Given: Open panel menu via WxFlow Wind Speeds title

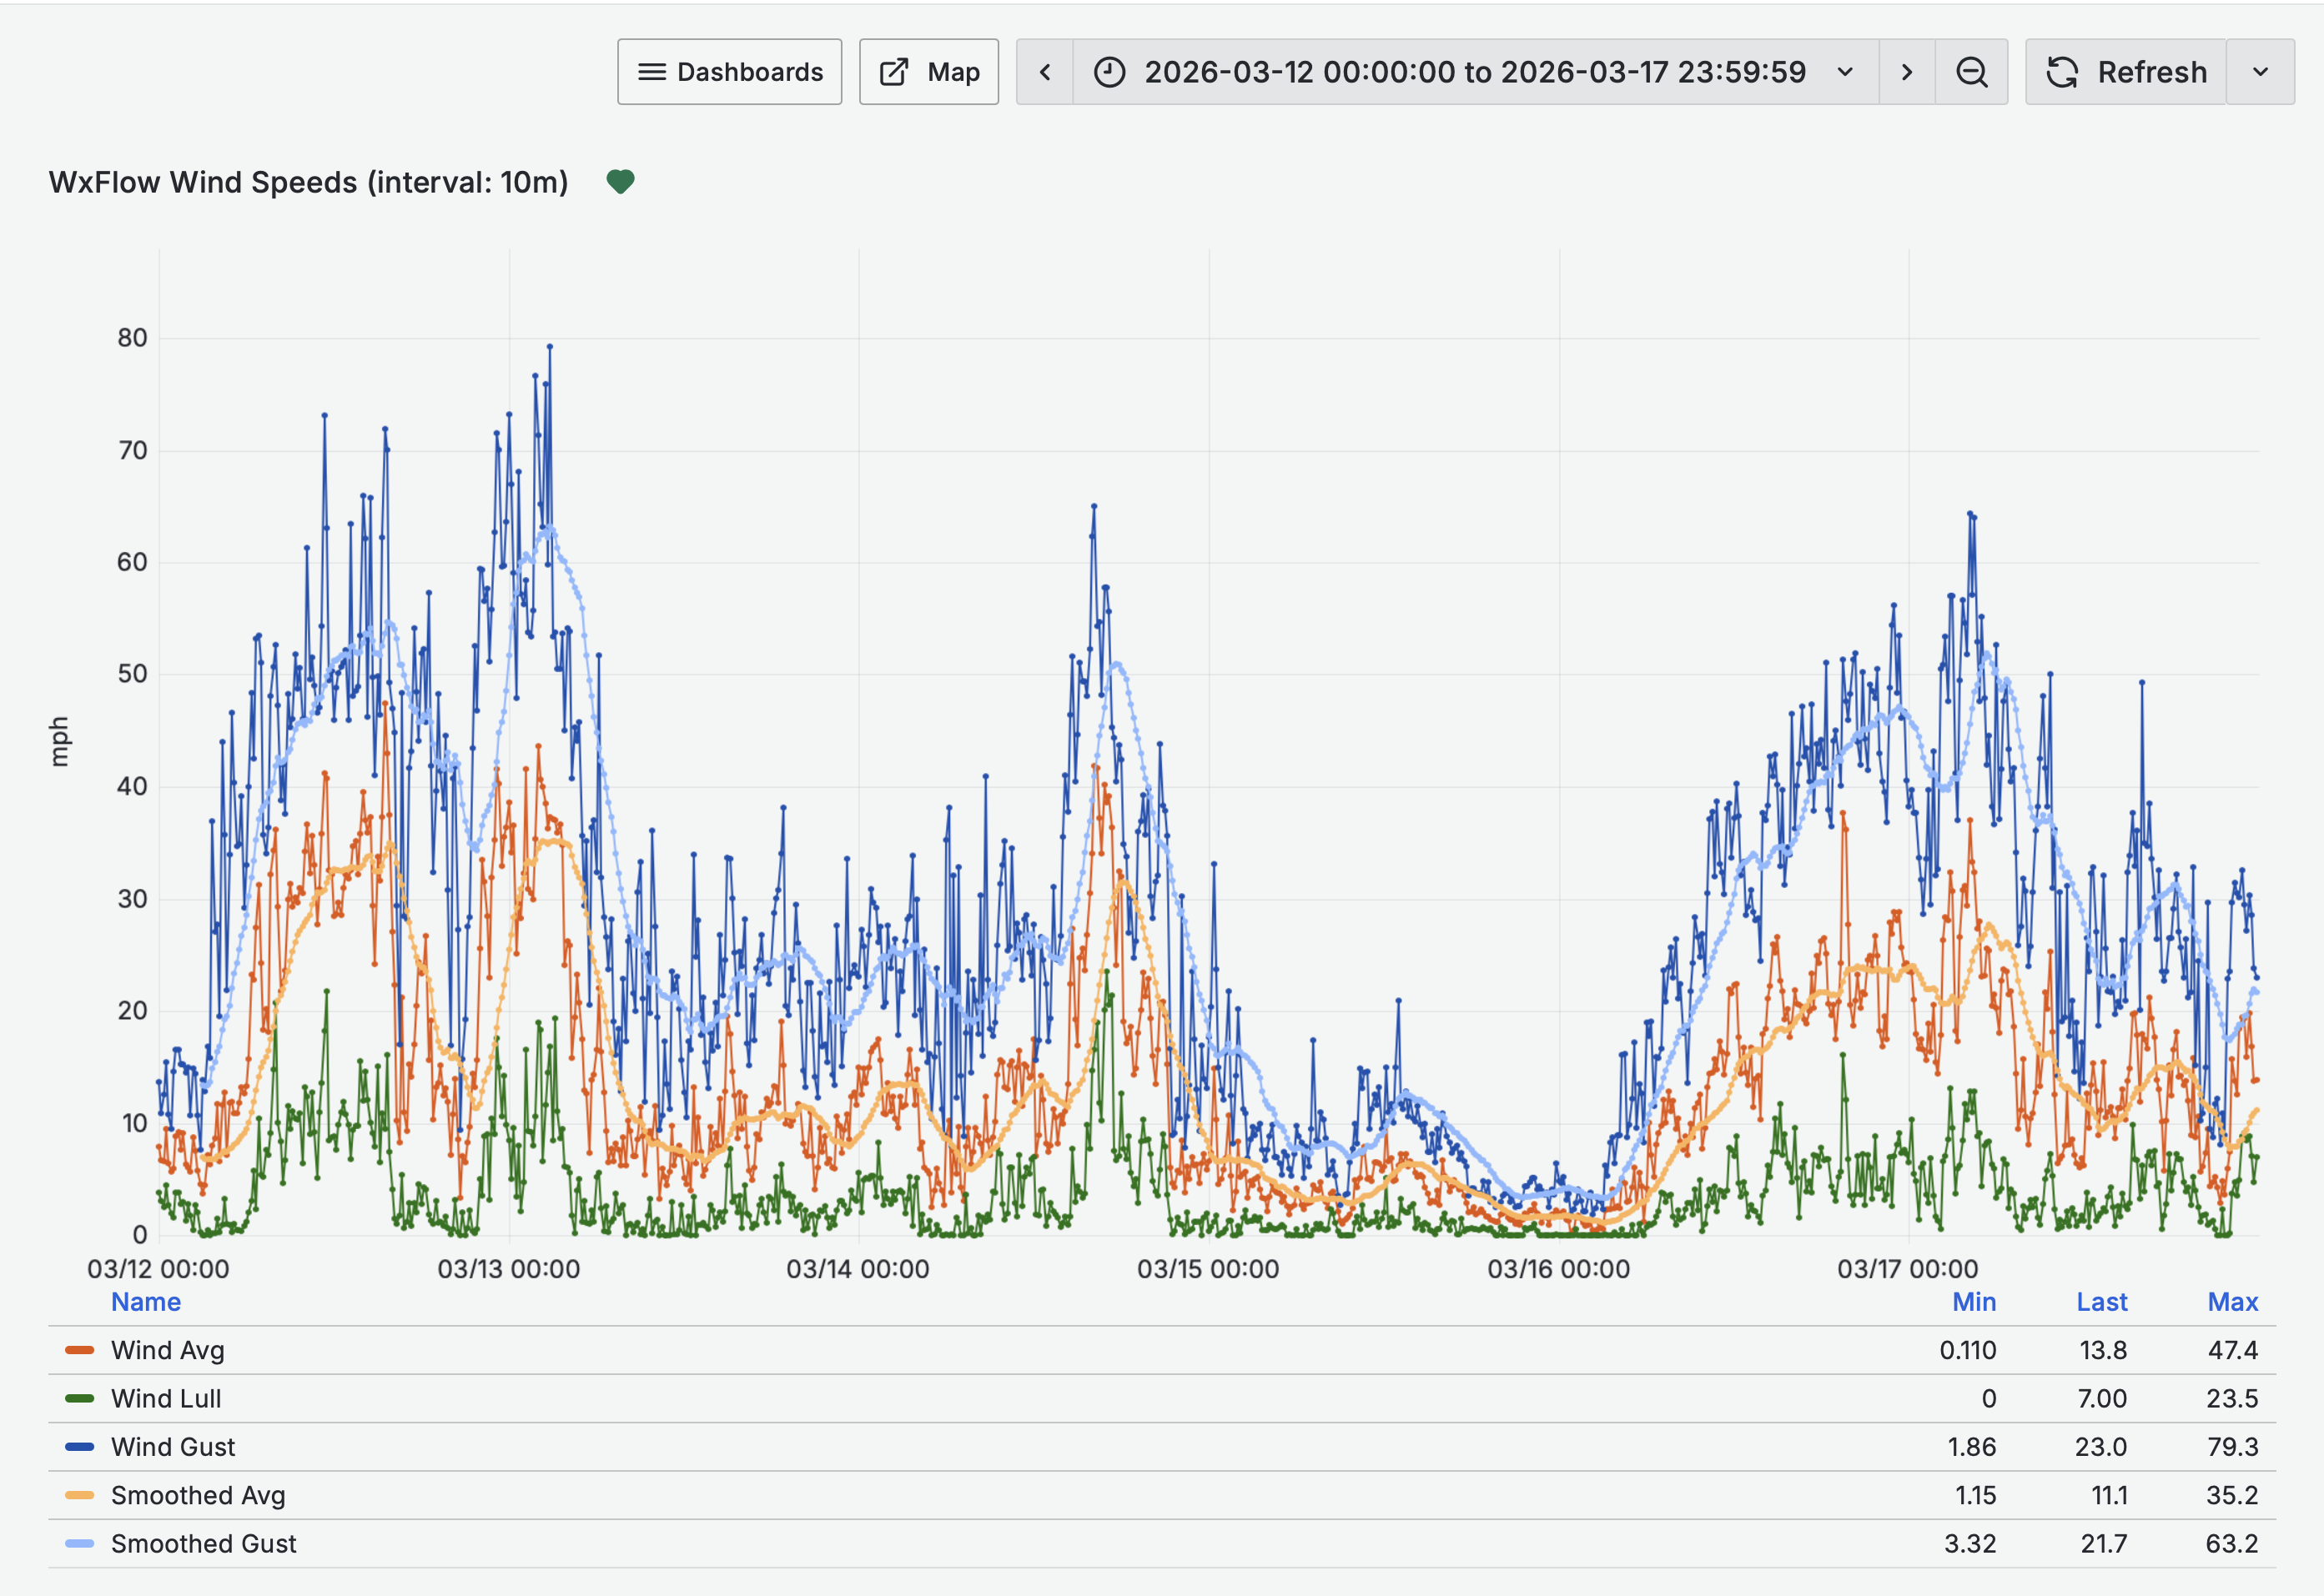Looking at the screenshot, I should pos(308,182).
